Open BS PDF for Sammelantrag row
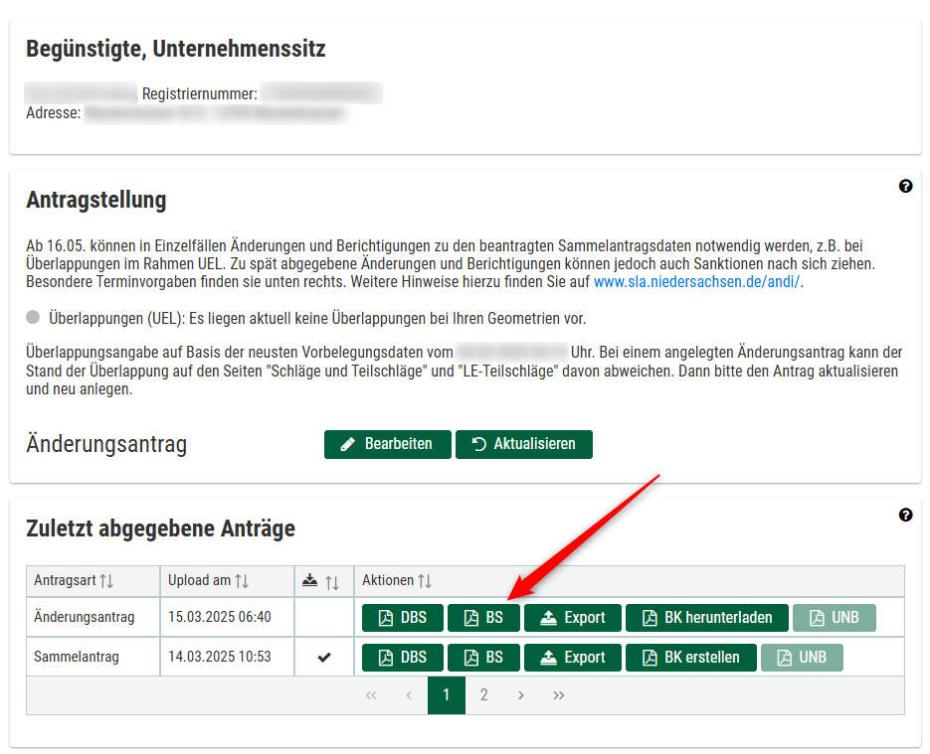The image size is (930, 754). 483,658
